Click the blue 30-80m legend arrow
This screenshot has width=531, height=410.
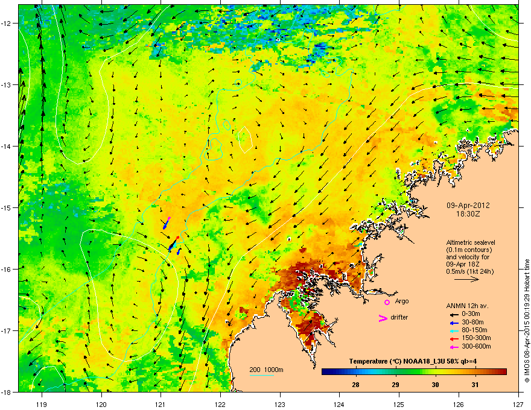pyautogui.click(x=454, y=323)
